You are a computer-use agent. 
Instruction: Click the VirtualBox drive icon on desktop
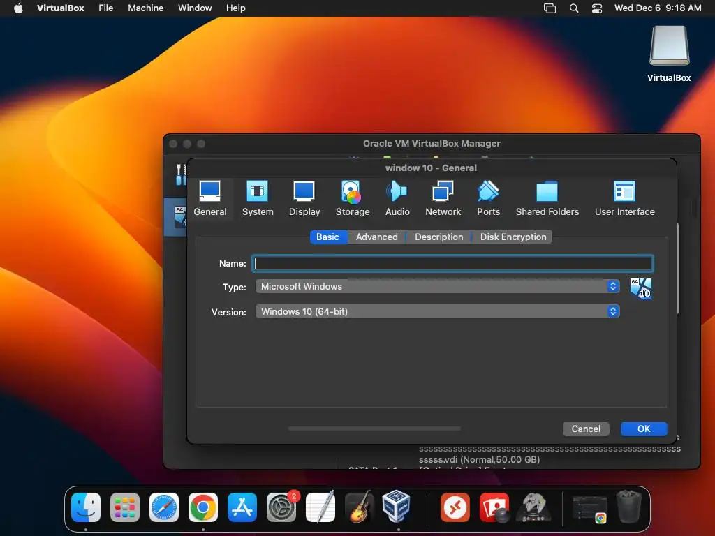pos(669,54)
